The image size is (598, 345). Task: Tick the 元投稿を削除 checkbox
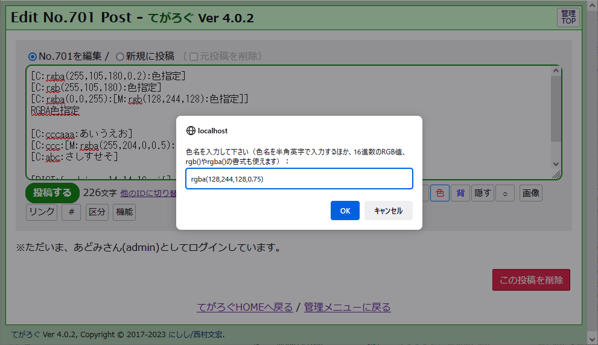[x=194, y=57]
